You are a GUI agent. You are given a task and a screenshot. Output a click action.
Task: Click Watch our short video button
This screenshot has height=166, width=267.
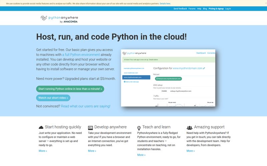click(x=53, y=98)
